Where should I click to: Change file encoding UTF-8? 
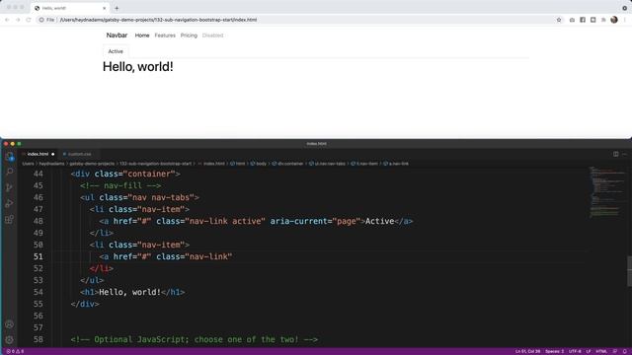click(x=575, y=351)
